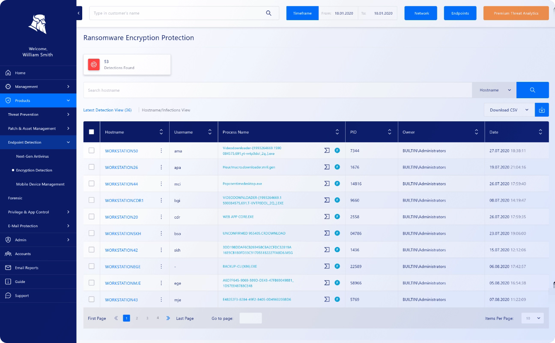The image size is (555, 343).
Task: Jump to page 3 of results
Action: [x=148, y=318]
